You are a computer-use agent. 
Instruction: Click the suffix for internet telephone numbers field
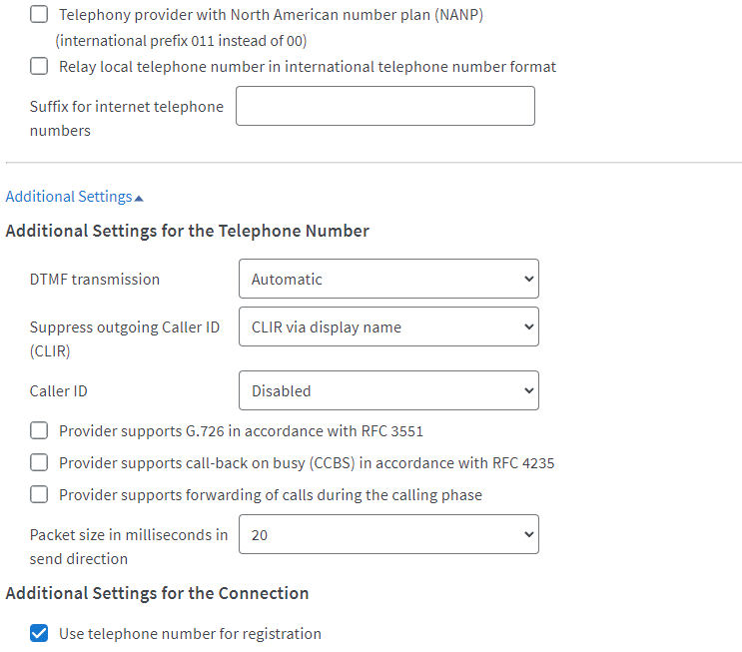tap(384, 106)
